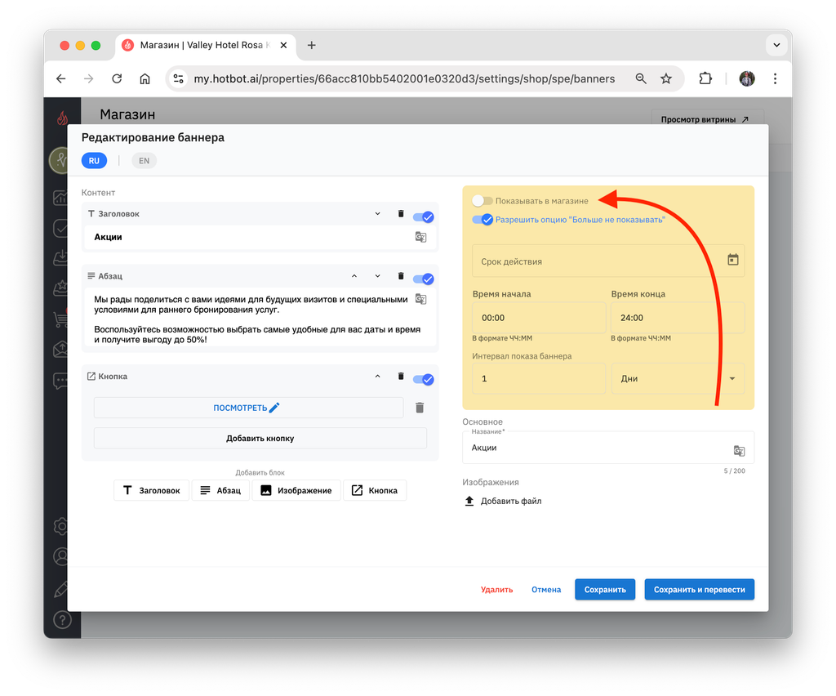This screenshot has width=836, height=696.
Task: Edit the Название field Акции
Action: [x=608, y=448]
